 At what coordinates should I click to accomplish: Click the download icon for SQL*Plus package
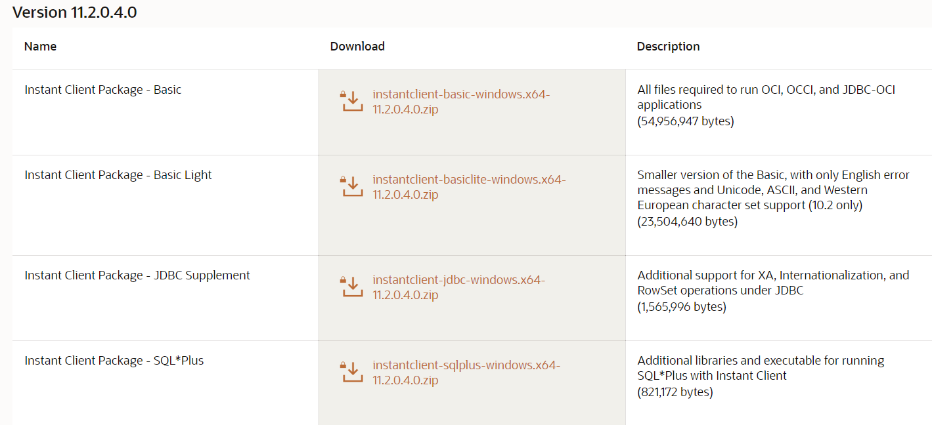(x=352, y=371)
